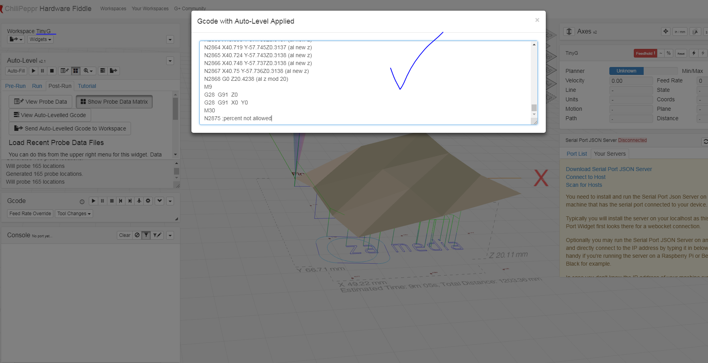Open the Auto-Level widget options dropdown caret

(x=170, y=61)
